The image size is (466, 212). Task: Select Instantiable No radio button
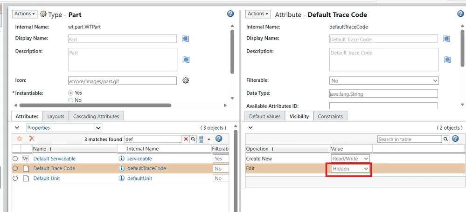[x=71, y=100]
